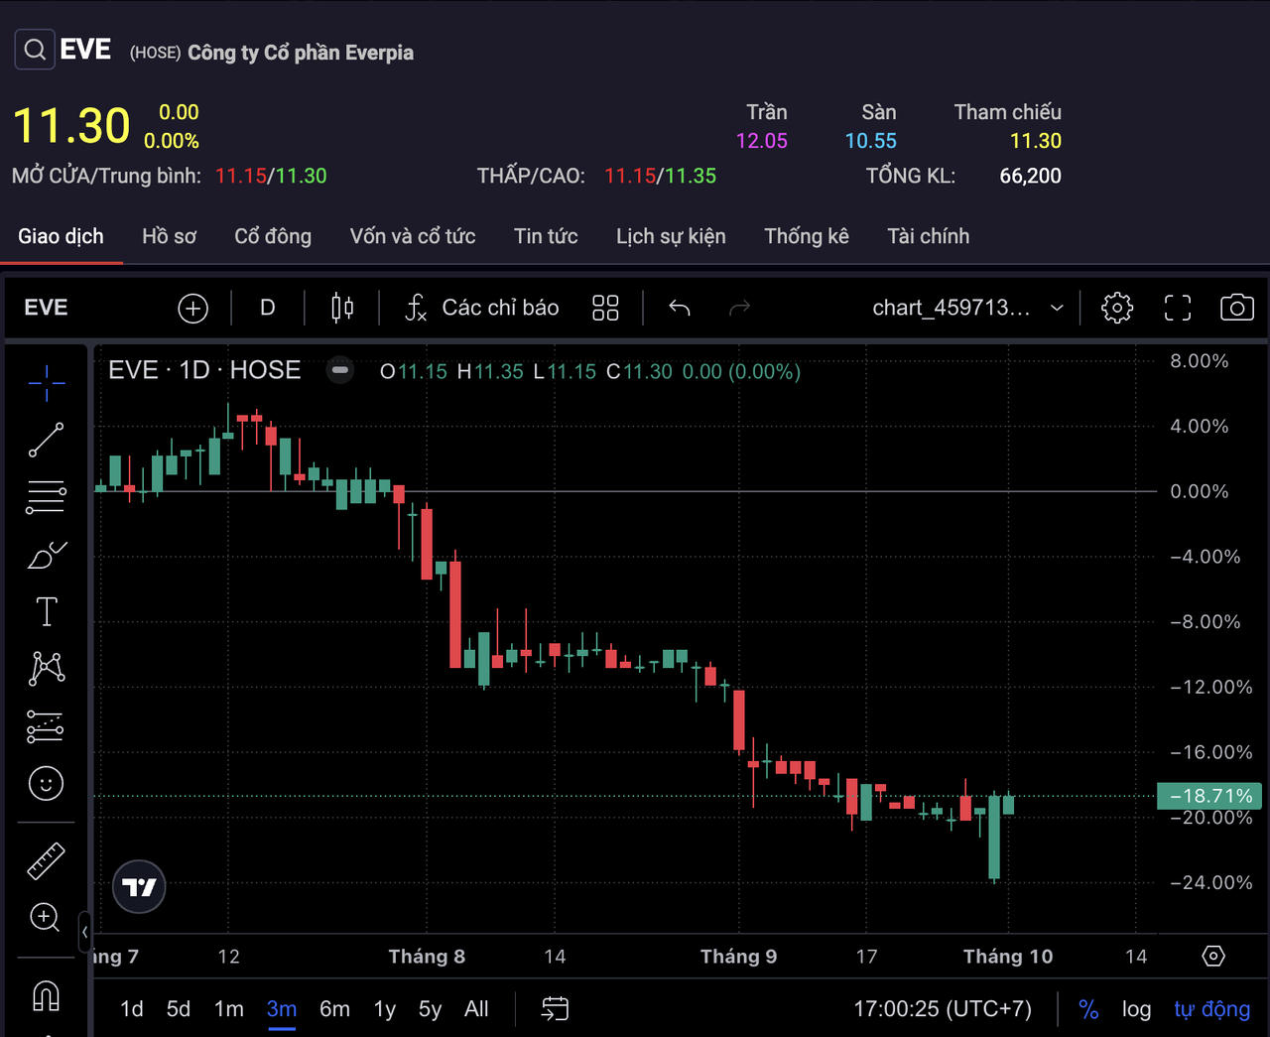Open candlestick chart type menu
This screenshot has height=1037, width=1270.
coord(342,308)
